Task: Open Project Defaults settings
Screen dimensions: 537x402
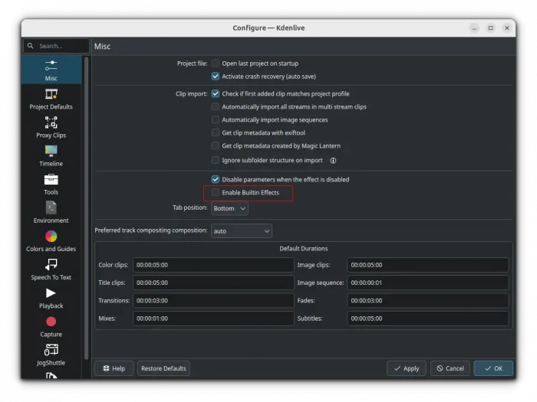Action: click(51, 100)
